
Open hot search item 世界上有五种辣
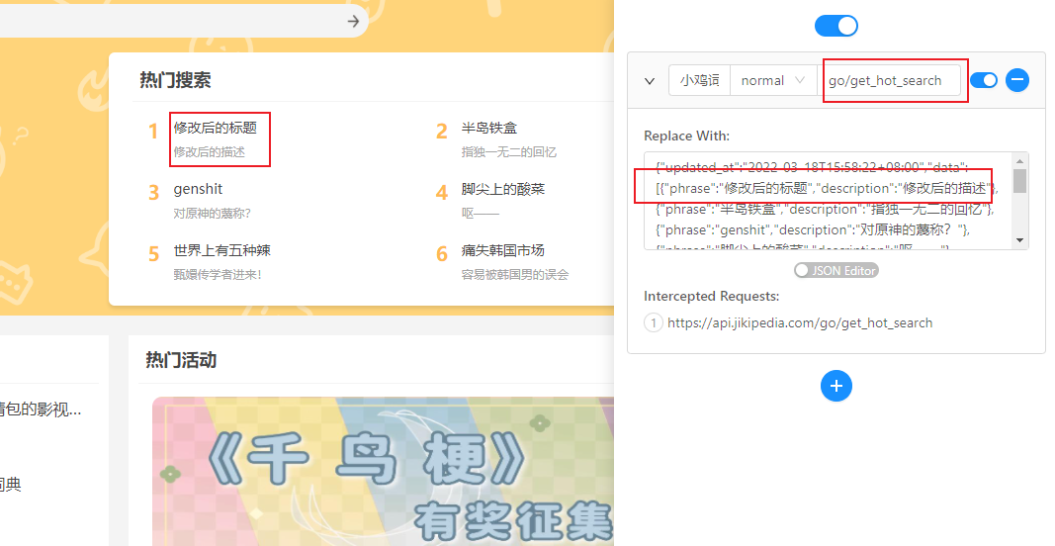(222, 250)
